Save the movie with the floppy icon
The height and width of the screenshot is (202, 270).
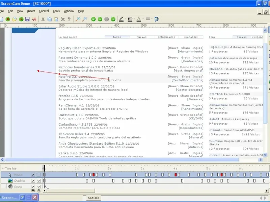pyautogui.click(x=27, y=19)
